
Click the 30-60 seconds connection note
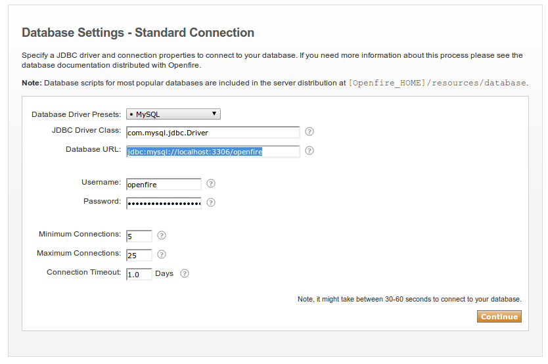(409, 300)
